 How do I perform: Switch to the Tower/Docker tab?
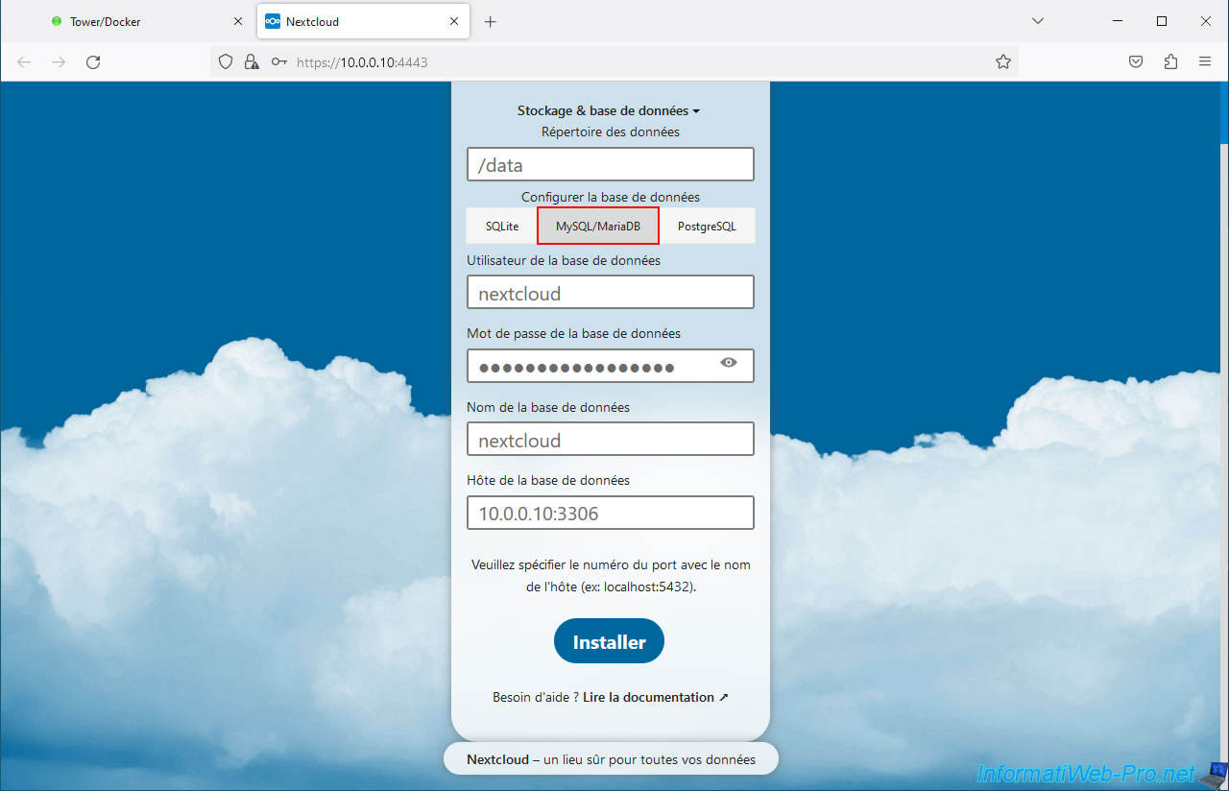point(134,21)
